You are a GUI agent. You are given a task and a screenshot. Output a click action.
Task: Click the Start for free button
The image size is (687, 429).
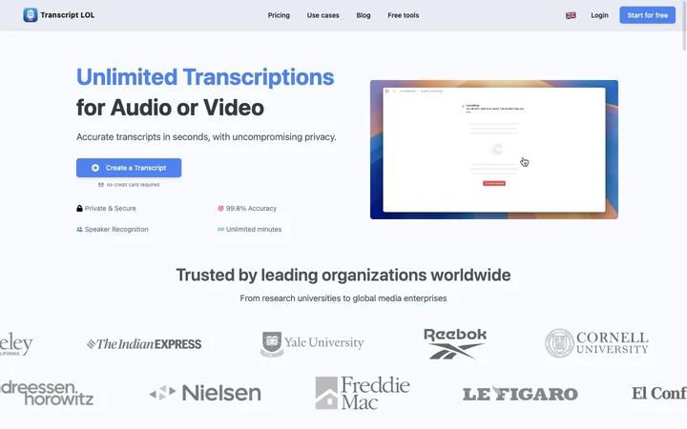(647, 15)
